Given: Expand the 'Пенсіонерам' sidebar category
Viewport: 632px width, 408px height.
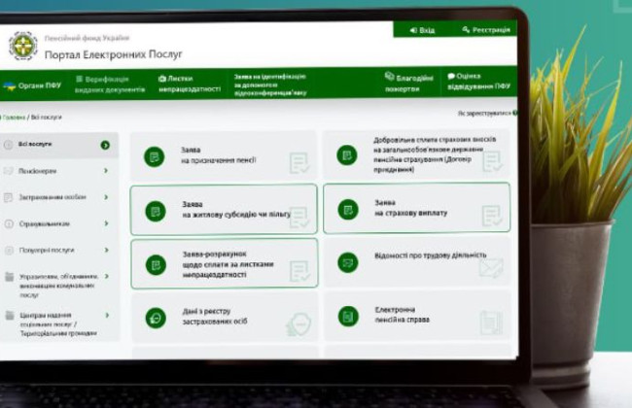Looking at the screenshot, I should coord(105,171).
